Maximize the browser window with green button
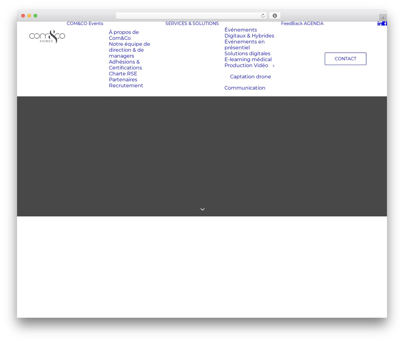404x342 pixels. pyautogui.click(x=35, y=16)
